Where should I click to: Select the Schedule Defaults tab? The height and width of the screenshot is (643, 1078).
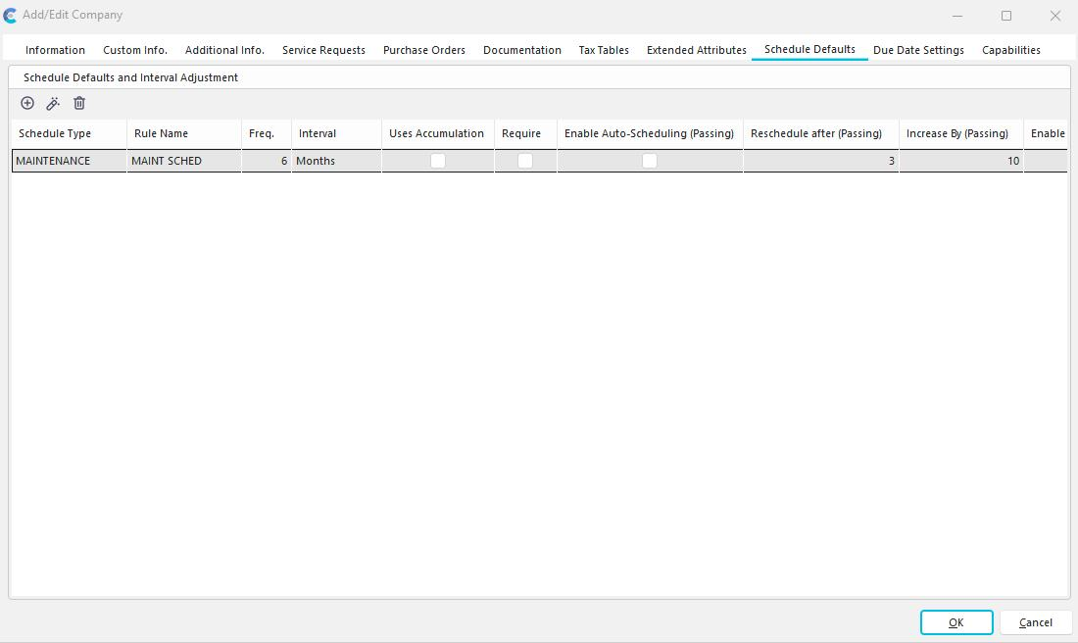click(x=809, y=50)
